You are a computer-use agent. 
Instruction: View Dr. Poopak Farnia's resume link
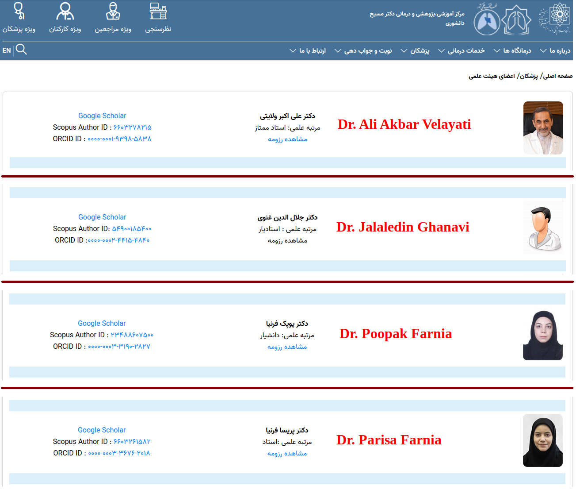(x=287, y=347)
